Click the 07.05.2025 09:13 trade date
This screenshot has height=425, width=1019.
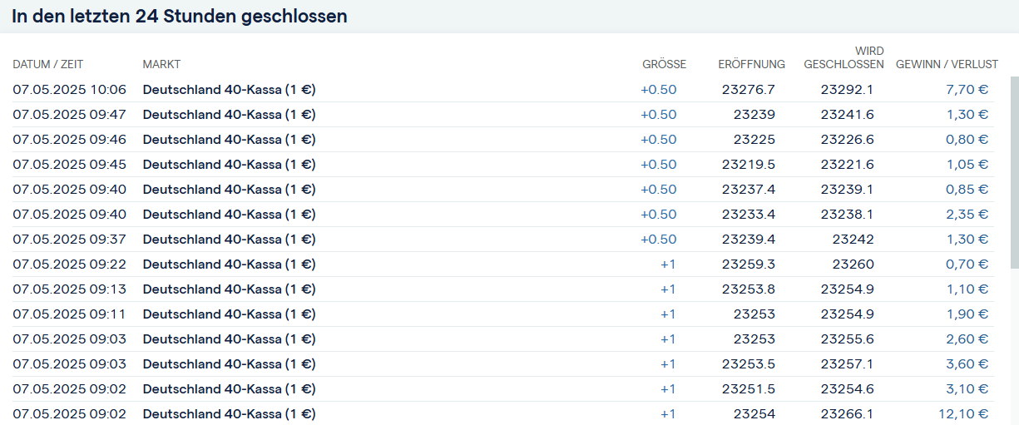[69, 289]
